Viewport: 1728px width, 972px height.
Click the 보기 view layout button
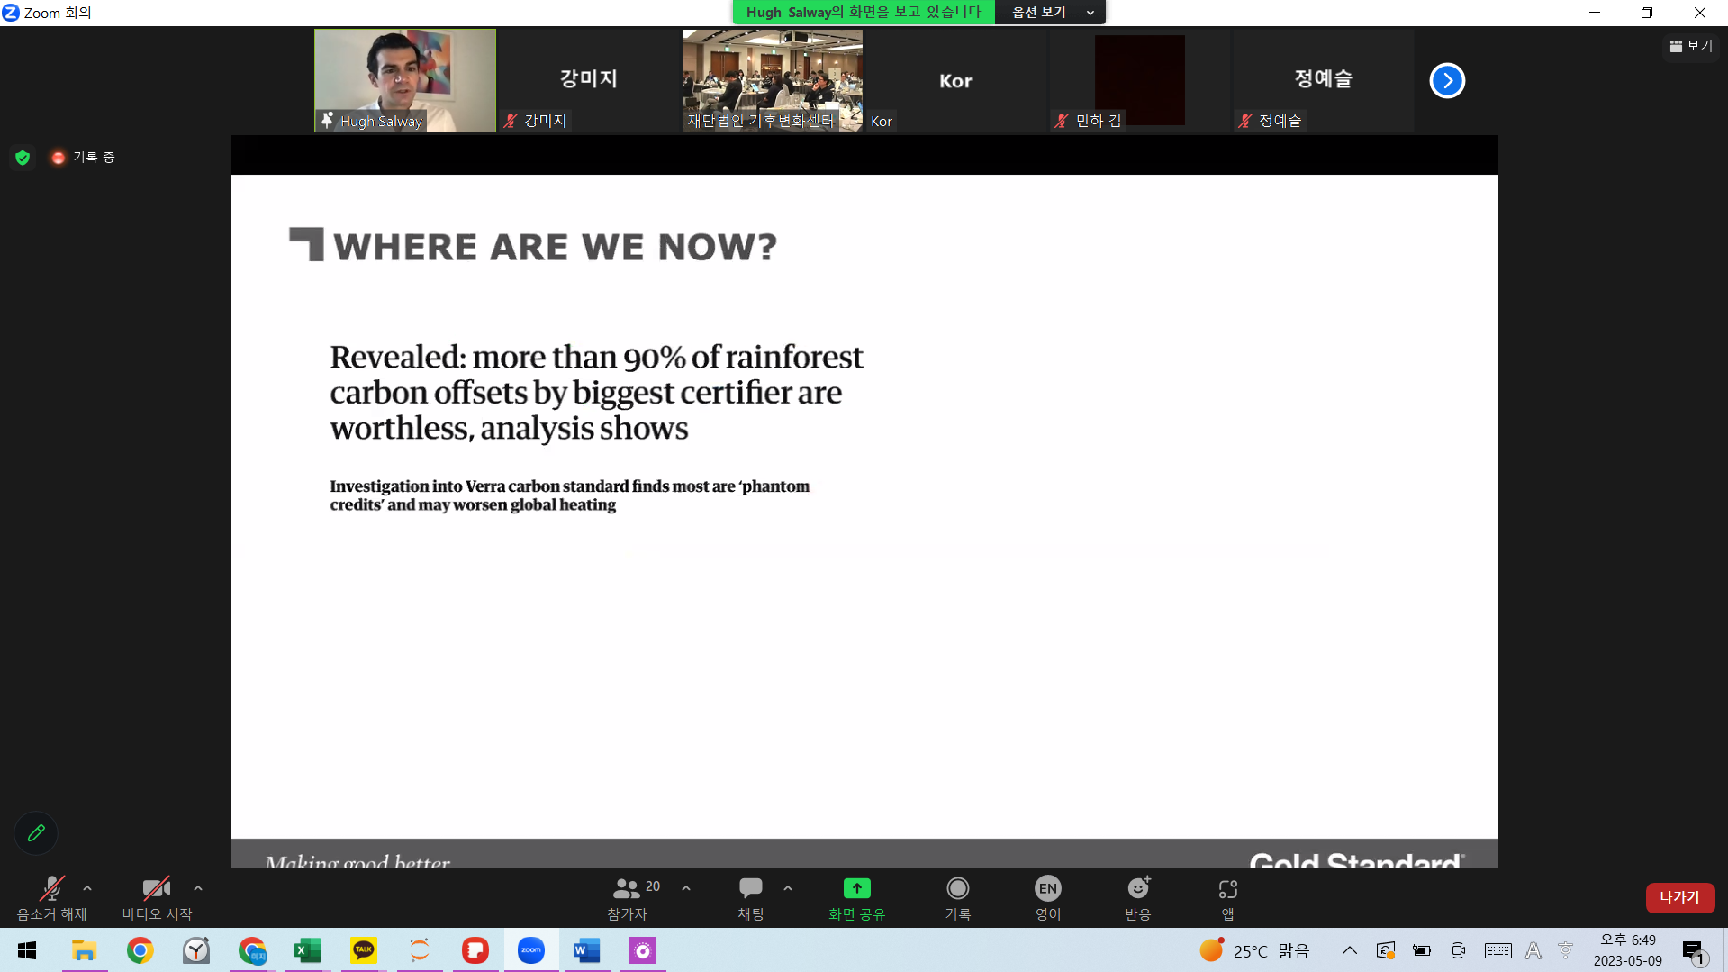(x=1691, y=46)
